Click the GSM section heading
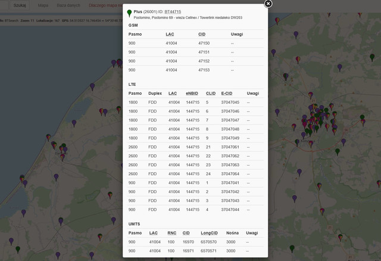The width and height of the screenshot is (381, 261). coord(133,25)
